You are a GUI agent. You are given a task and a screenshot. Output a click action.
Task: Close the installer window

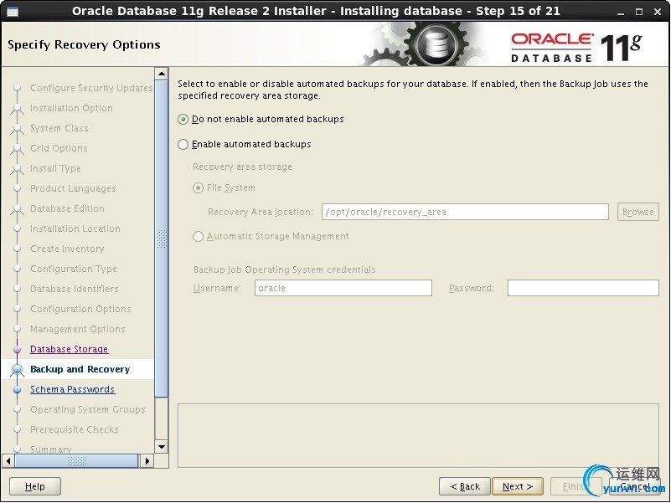tap(658, 12)
